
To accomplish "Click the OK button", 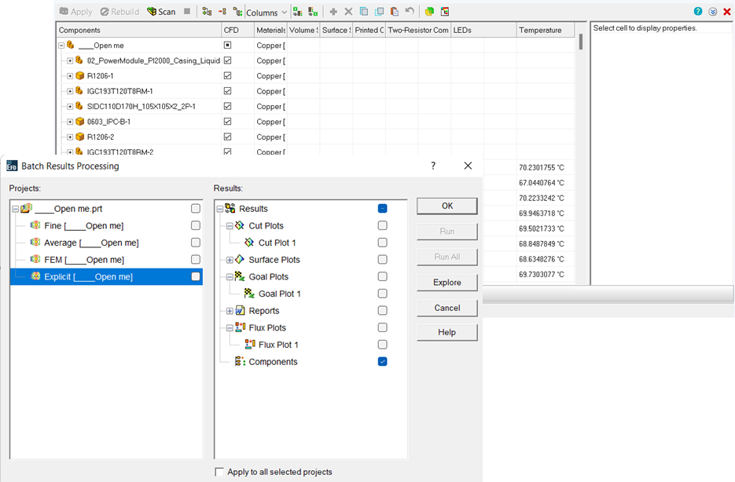I will 447,206.
